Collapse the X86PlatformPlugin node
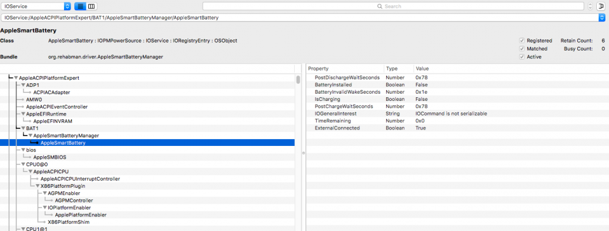Screen dimensions: 609x231 coord(38,186)
